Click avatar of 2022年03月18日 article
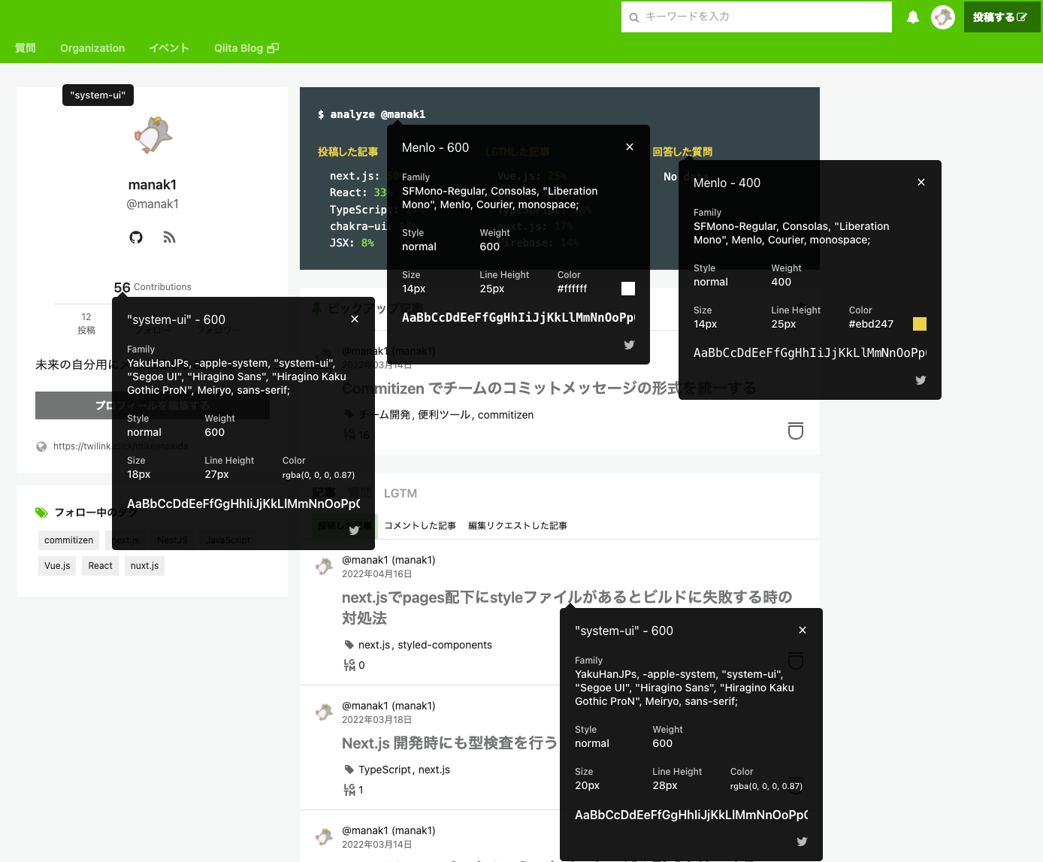This screenshot has height=862, width=1043. coord(324,712)
